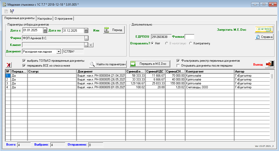Click the crossed-out icon above the table
Viewport: 279px width, 151px height.
coord(9,65)
